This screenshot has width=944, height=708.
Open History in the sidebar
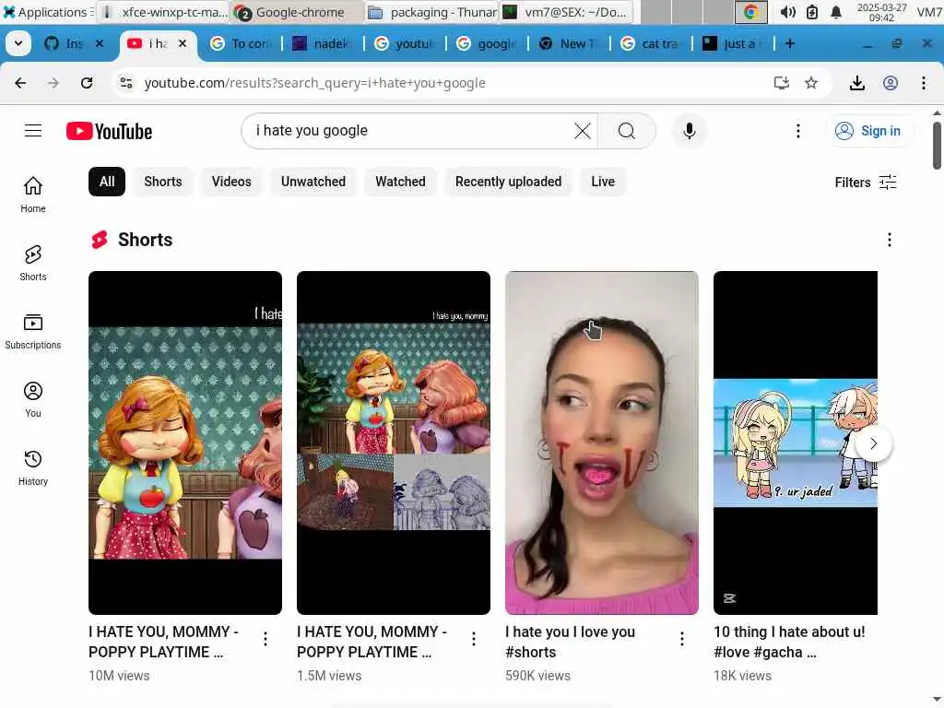click(33, 467)
